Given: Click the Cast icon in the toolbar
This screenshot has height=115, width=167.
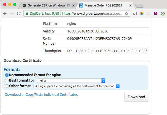Looking at the screenshot, I should click(x=135, y=14).
